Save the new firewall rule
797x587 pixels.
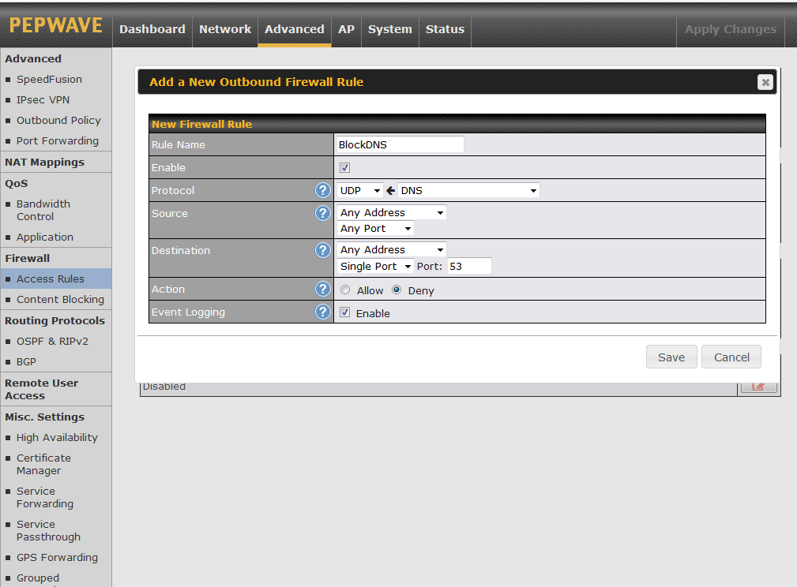671,357
